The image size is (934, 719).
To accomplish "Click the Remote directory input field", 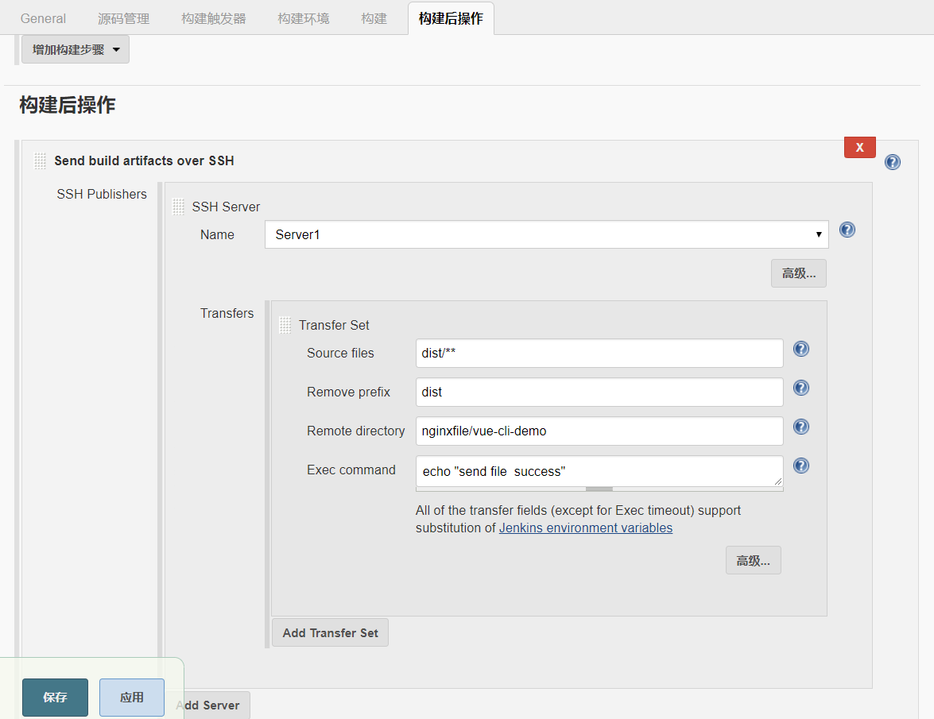I will (x=599, y=431).
